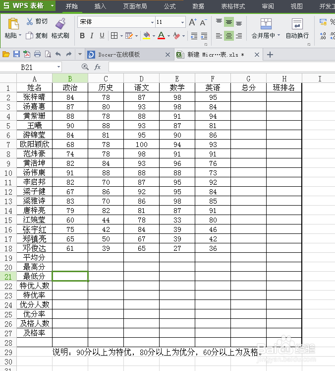Export to PDF icon in quick toolbar
This screenshot has height=371, width=335.
[x=27, y=55]
